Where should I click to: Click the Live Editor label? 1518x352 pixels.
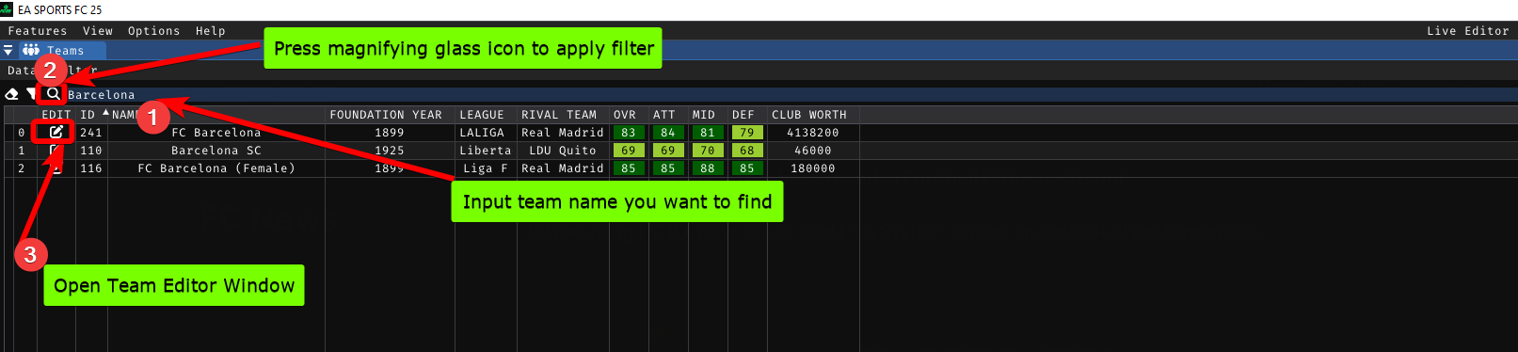[1468, 31]
